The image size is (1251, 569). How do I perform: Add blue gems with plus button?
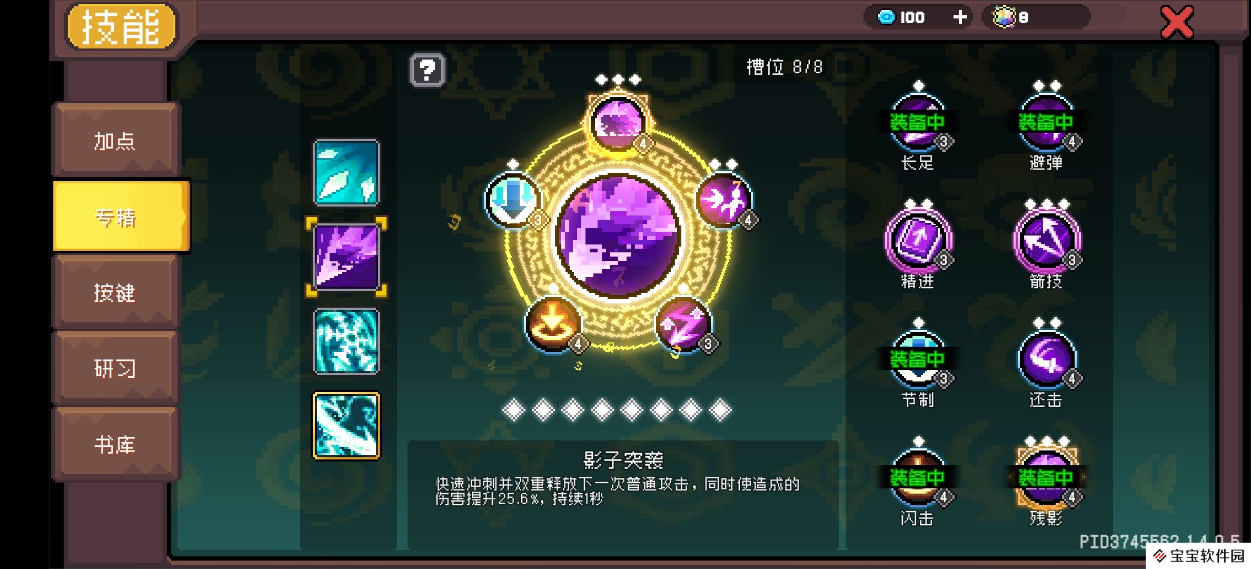click(x=960, y=17)
